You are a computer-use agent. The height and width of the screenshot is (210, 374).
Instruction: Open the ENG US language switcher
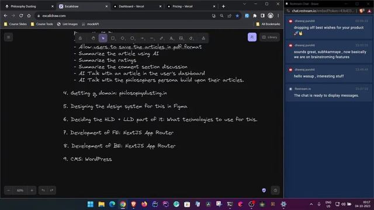point(328,204)
